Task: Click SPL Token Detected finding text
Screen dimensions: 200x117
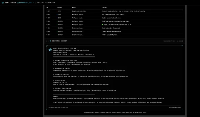Action: [113, 14]
